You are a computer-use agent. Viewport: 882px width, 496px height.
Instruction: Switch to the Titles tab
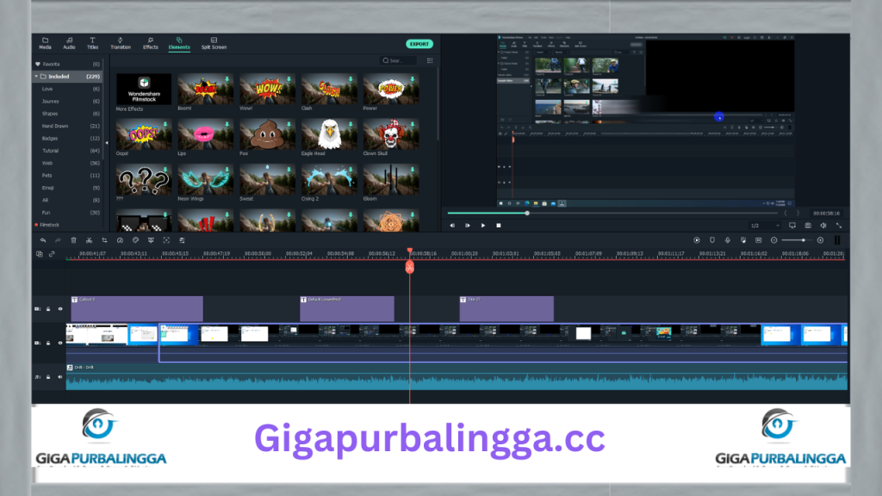(92, 43)
